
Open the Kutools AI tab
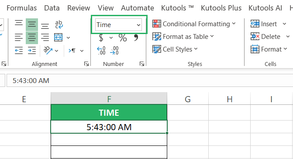[265, 8]
